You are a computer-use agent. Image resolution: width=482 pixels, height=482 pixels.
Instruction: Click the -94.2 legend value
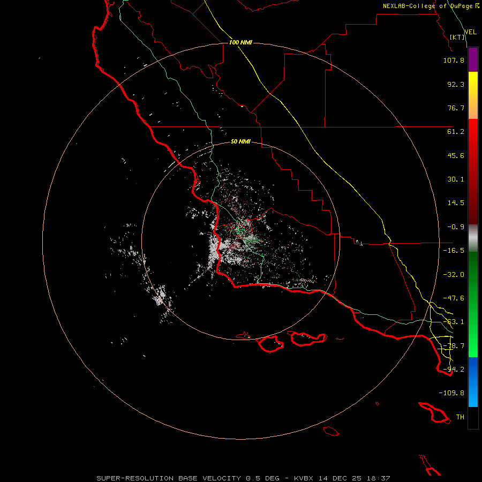coord(454,370)
